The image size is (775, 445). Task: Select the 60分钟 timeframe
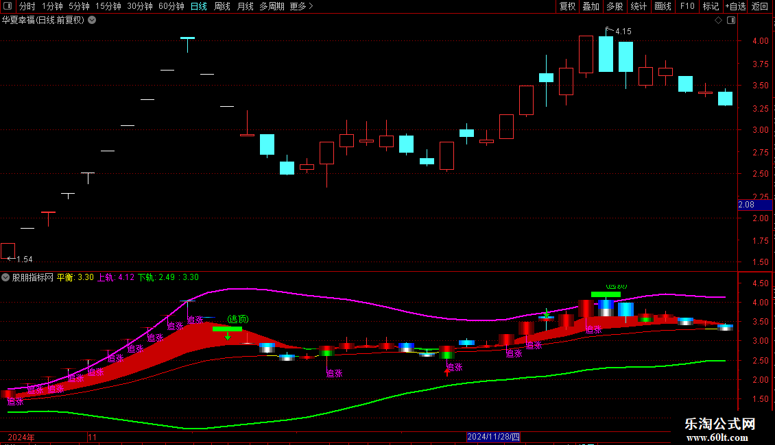coord(171,6)
